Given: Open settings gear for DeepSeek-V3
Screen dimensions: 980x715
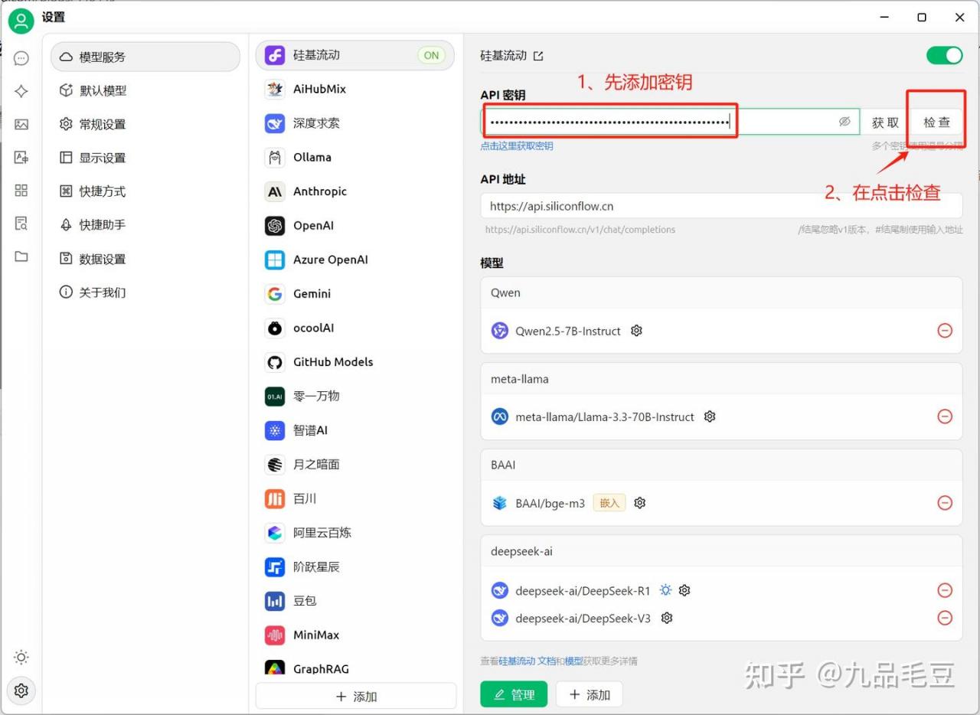Looking at the screenshot, I should [x=667, y=618].
